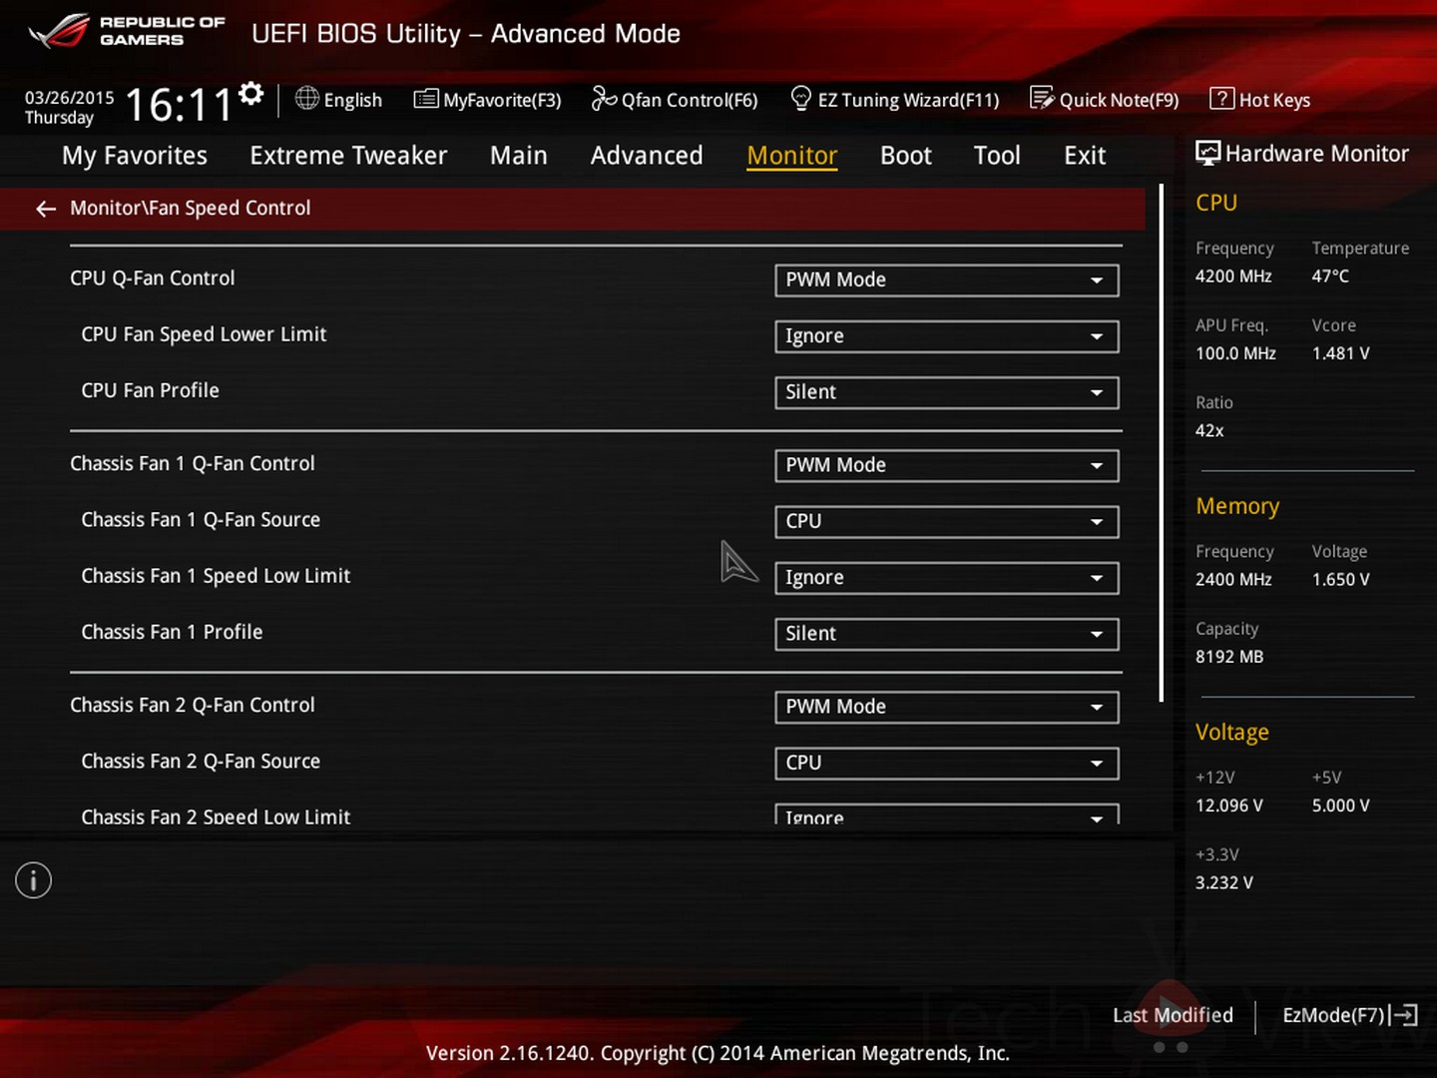Open Qfan Control(F6) fan icon
The image size is (1437, 1078).
(x=604, y=98)
